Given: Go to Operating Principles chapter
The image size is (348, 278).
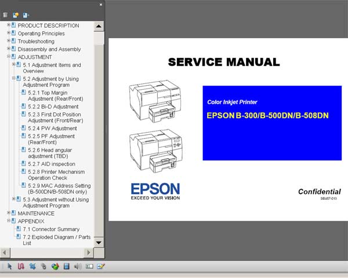Looking at the screenshot, I should coord(41,34).
